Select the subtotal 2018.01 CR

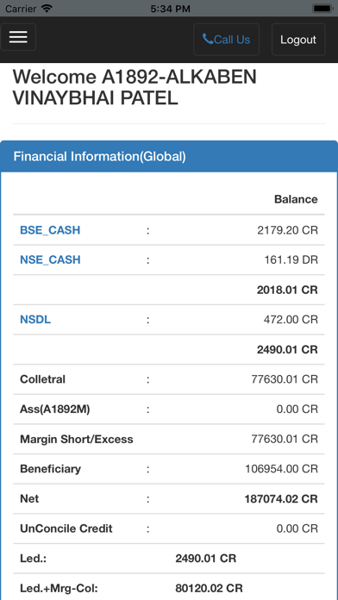tap(287, 290)
